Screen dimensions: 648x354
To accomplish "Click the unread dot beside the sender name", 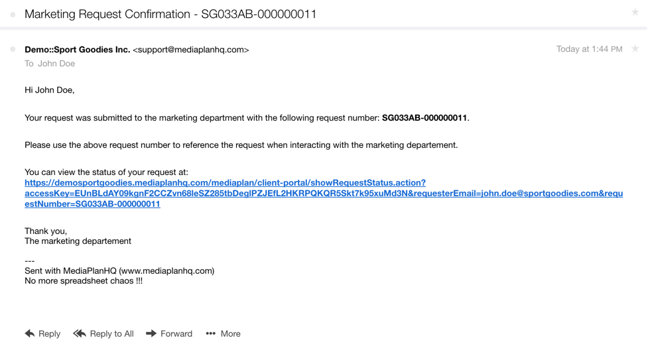I will (x=13, y=50).
